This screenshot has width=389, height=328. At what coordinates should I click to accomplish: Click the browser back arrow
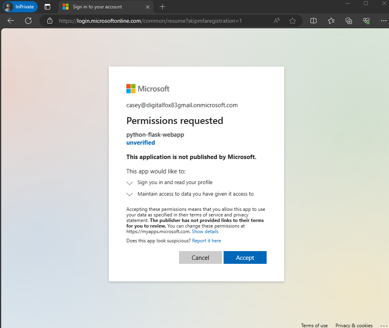click(x=10, y=21)
